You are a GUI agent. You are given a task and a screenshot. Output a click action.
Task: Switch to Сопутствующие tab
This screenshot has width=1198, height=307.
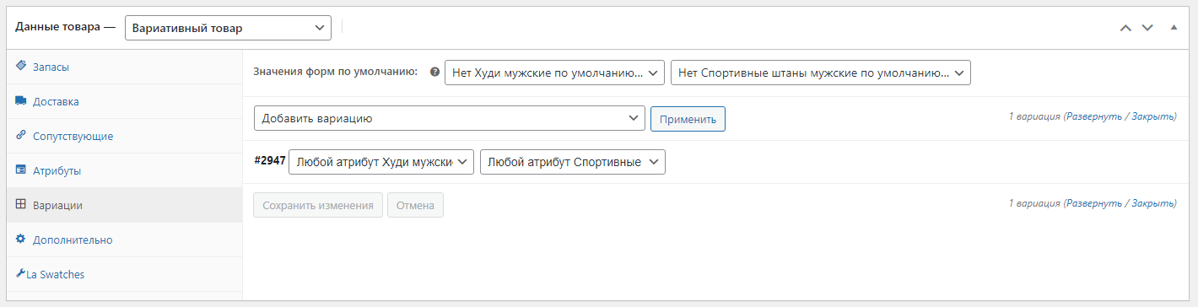click(124, 136)
